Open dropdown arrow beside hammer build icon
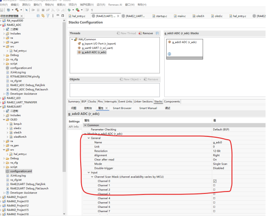This screenshot has width=266, height=216. pos(21,10)
